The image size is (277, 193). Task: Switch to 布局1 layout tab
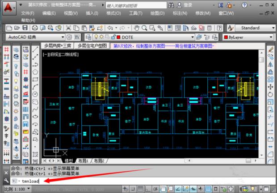[x=83, y=161]
